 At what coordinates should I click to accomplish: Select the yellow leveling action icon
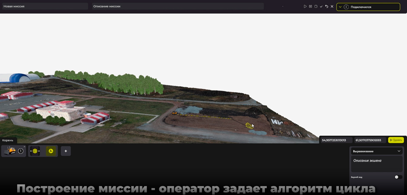pyautogui.click(x=51, y=151)
